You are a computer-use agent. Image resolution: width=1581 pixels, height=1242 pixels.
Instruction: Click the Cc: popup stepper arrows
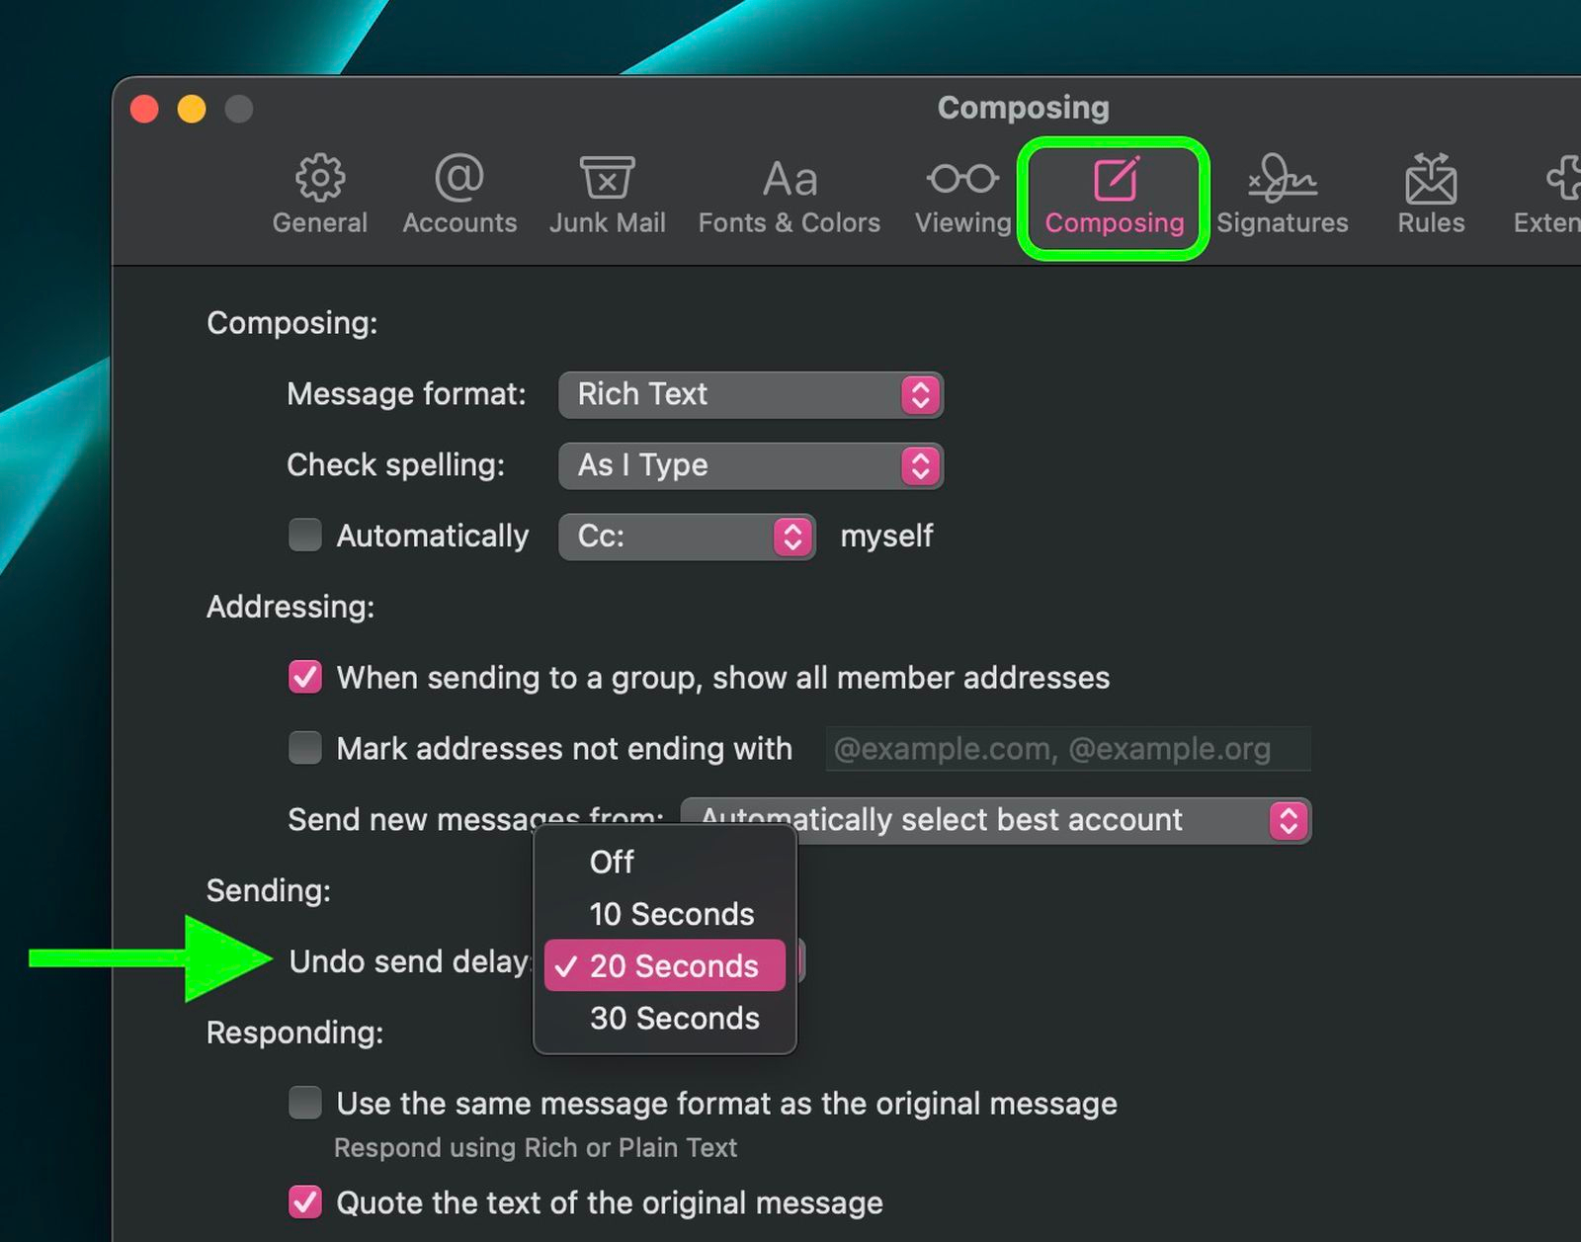click(792, 538)
